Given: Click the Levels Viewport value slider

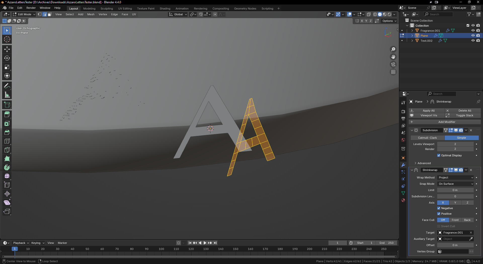Looking at the screenshot, I should pos(455,144).
